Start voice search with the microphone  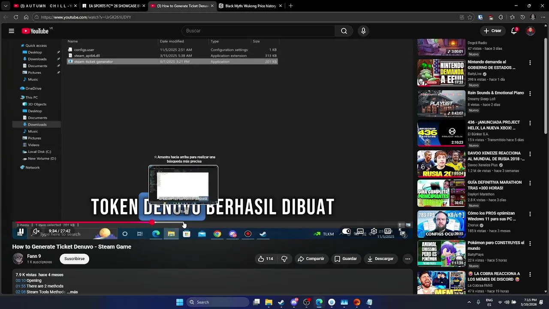363,31
